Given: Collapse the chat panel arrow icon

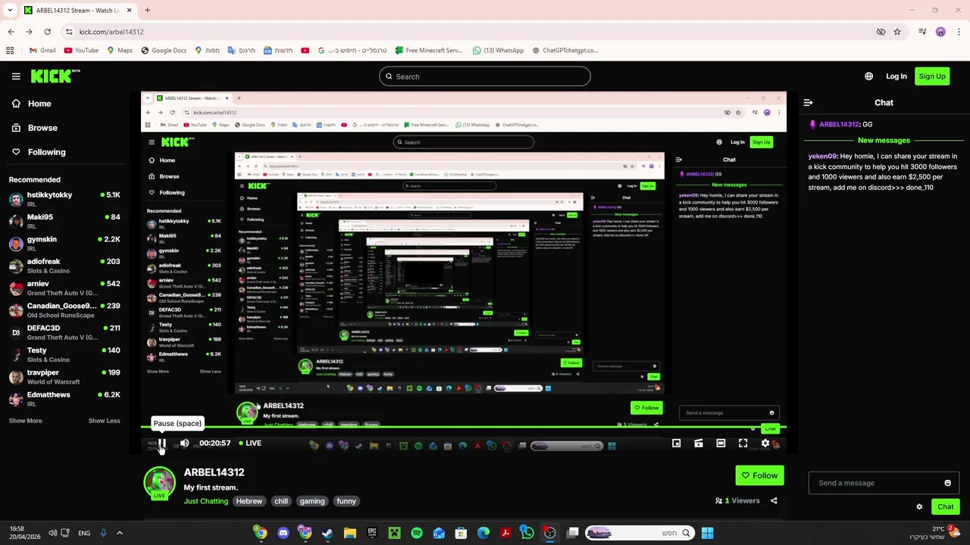Looking at the screenshot, I should (x=808, y=102).
